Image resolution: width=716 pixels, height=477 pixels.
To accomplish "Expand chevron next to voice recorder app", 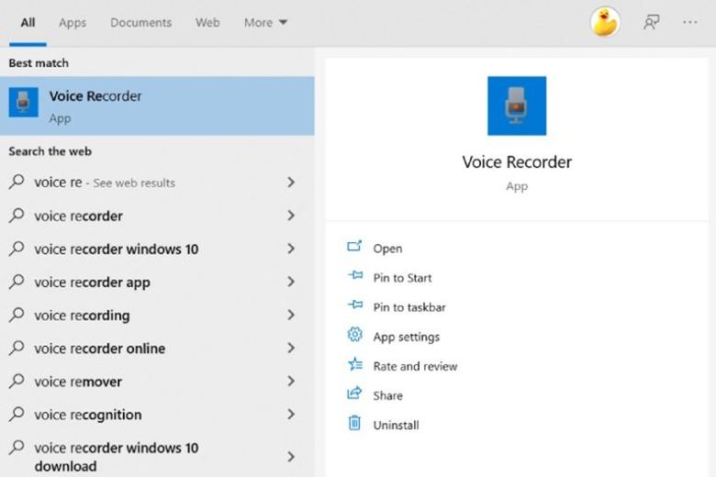I will [x=291, y=282].
